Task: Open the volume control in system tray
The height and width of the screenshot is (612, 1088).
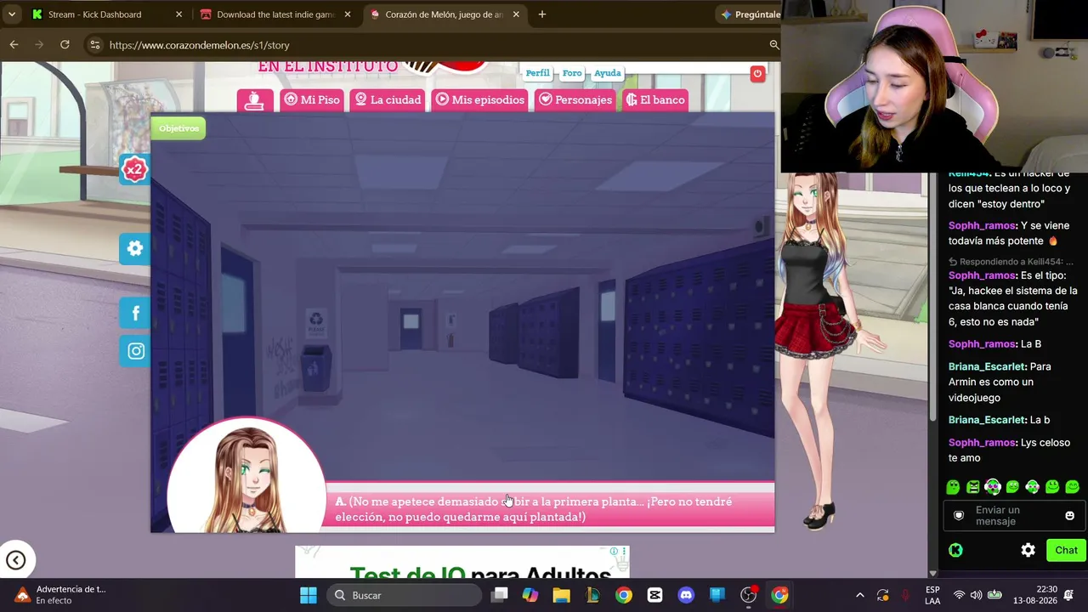Action: [x=976, y=595]
